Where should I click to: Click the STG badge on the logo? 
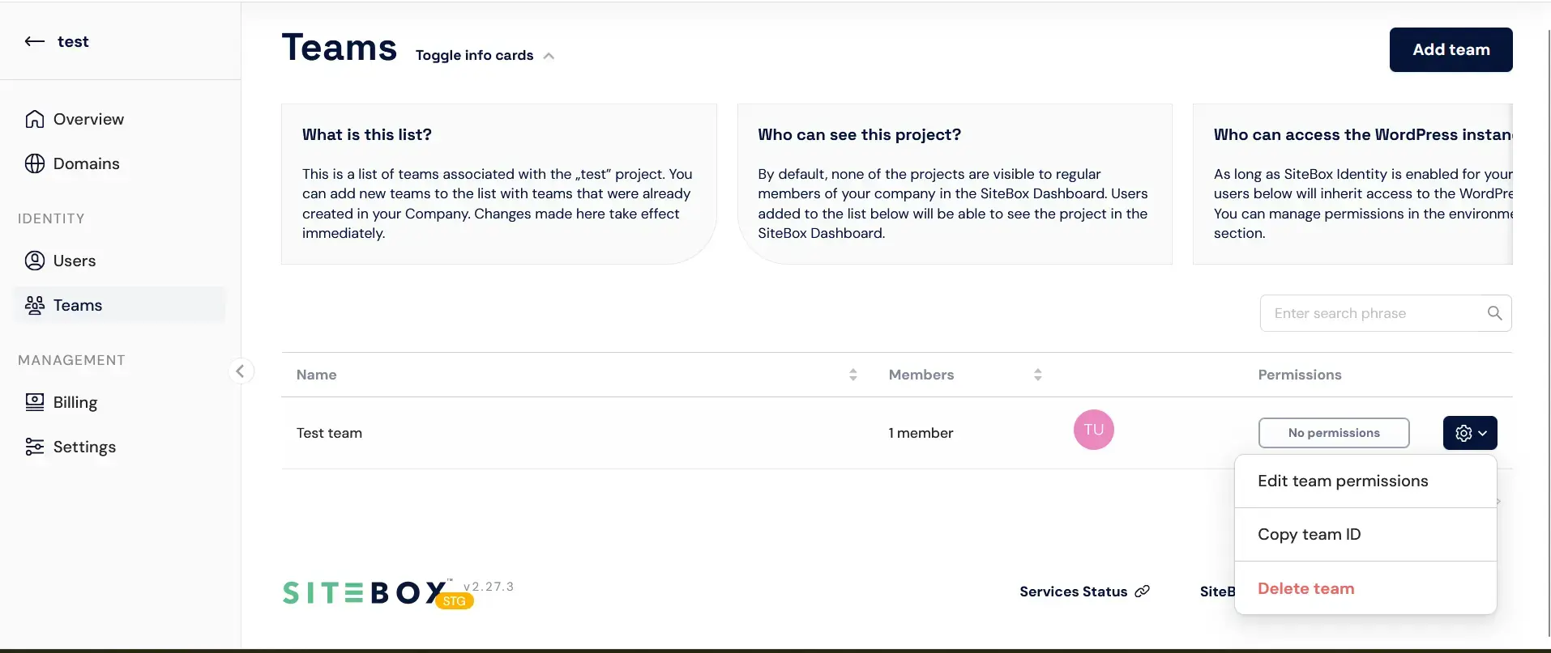[455, 601]
